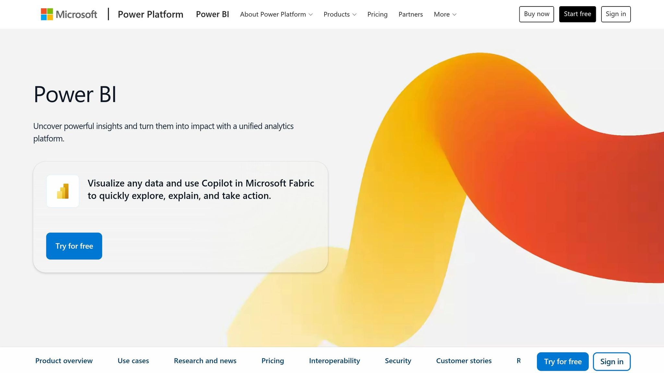Screen dimensions: 664x373
Task: Click the Start free button
Action: (577, 14)
